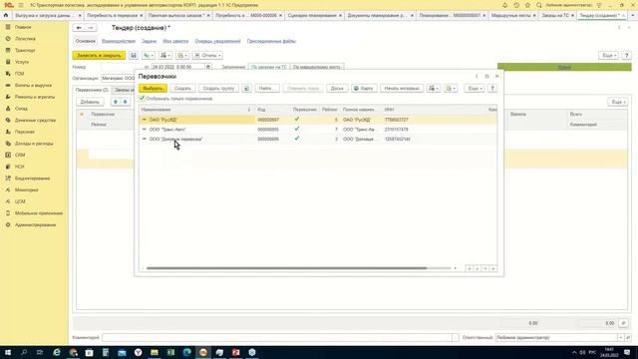Open the Мониторинг section in sidebar

(27, 189)
